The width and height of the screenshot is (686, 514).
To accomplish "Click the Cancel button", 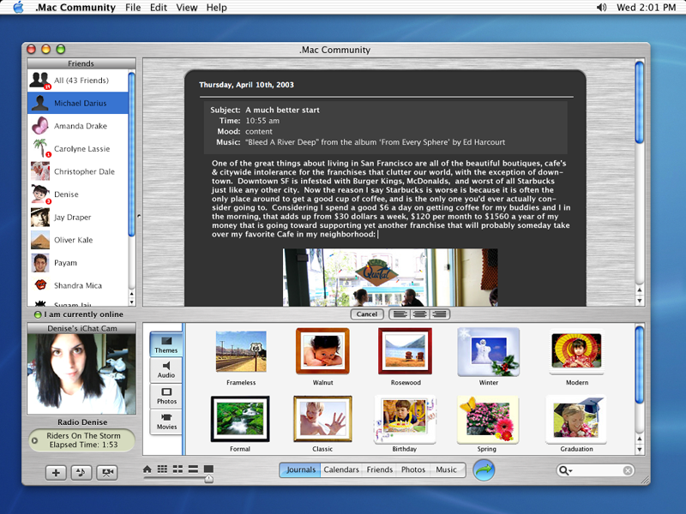I will [367, 314].
